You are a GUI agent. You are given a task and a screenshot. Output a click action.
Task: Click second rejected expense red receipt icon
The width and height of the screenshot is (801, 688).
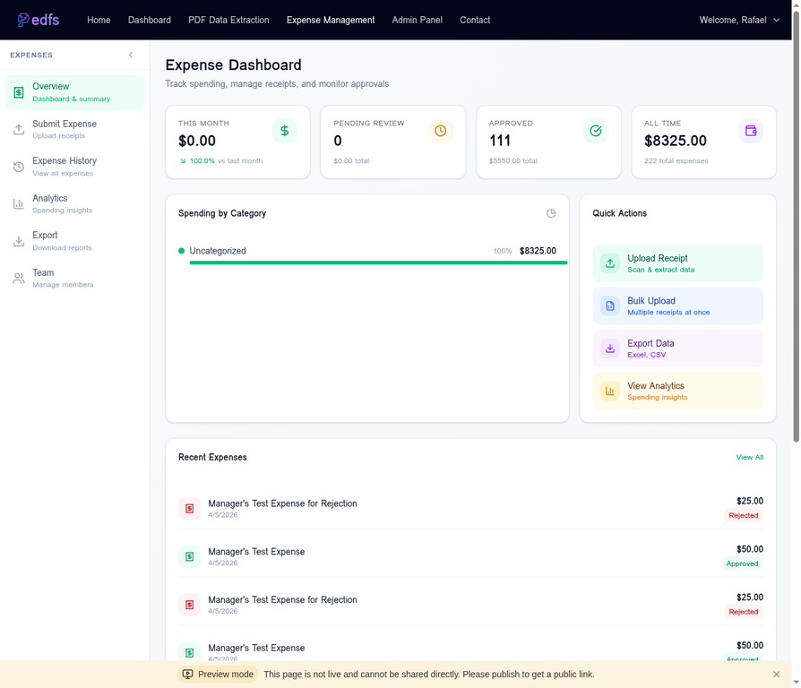point(190,604)
